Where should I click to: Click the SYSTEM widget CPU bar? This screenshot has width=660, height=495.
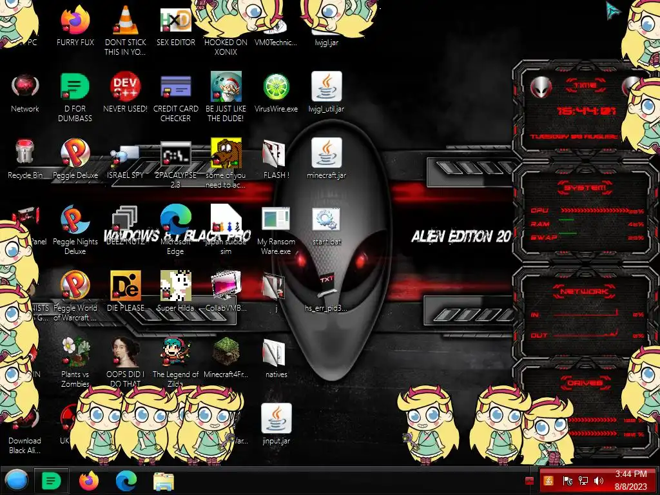click(594, 210)
